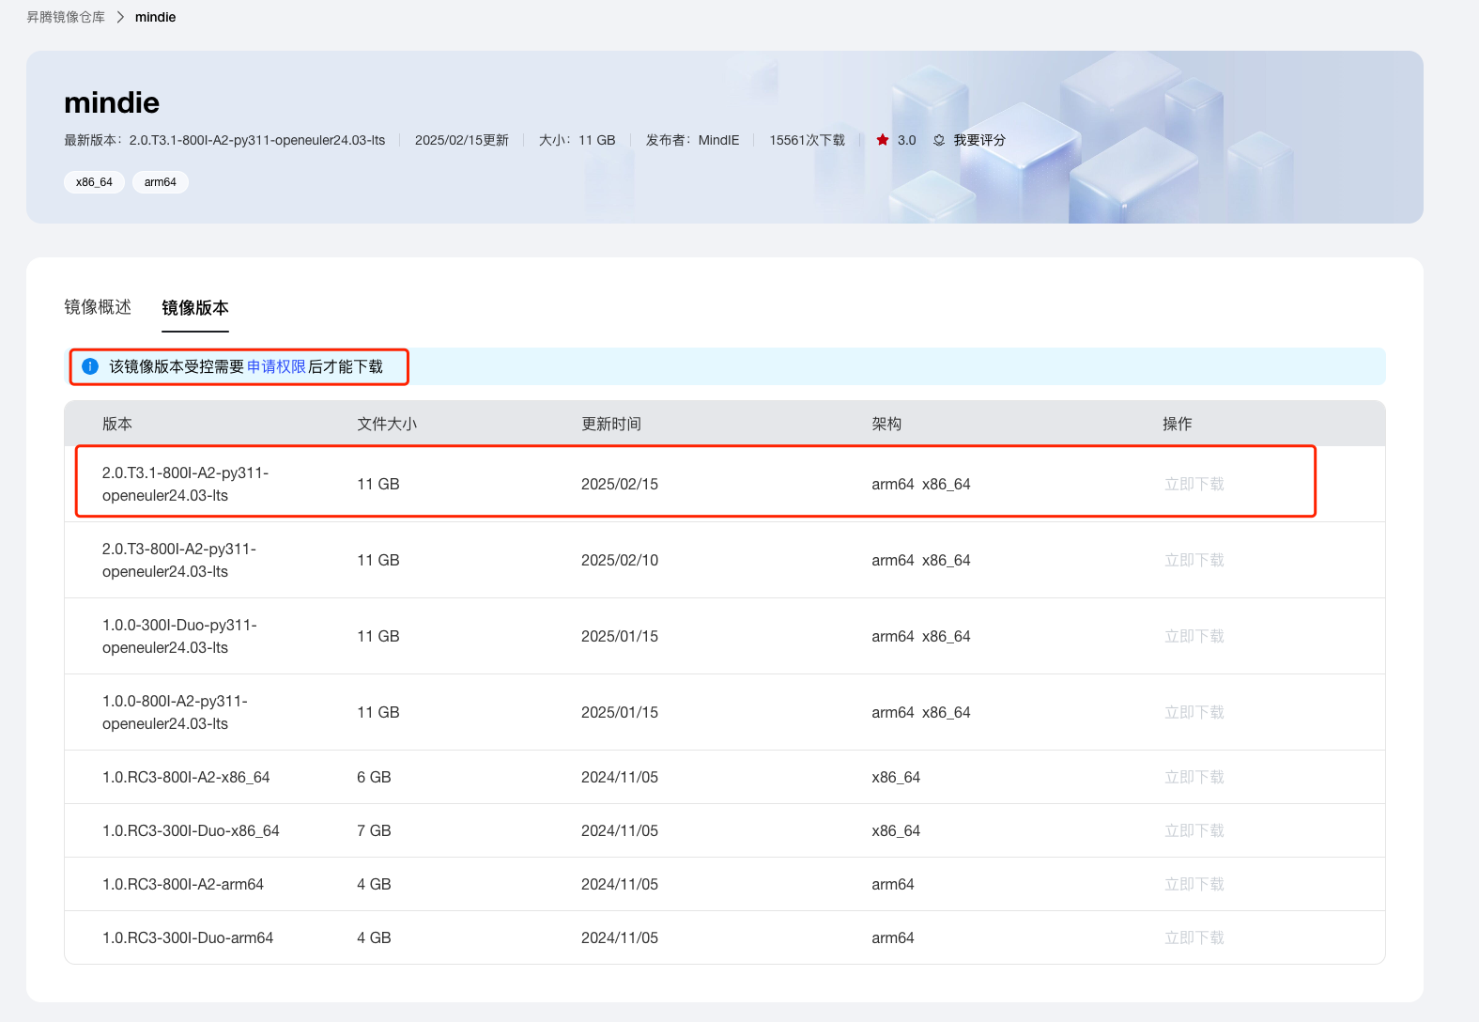1479x1022 pixels.
Task: Select version 2.0.T3-800I-A2-py311-openeuler24.03-lts in table
Action: [x=179, y=560]
